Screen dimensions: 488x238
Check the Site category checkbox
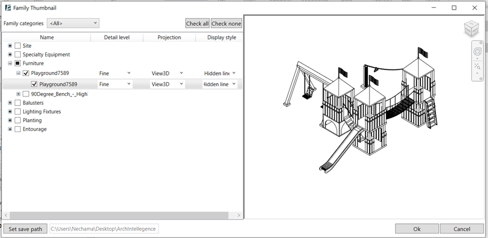click(17, 46)
